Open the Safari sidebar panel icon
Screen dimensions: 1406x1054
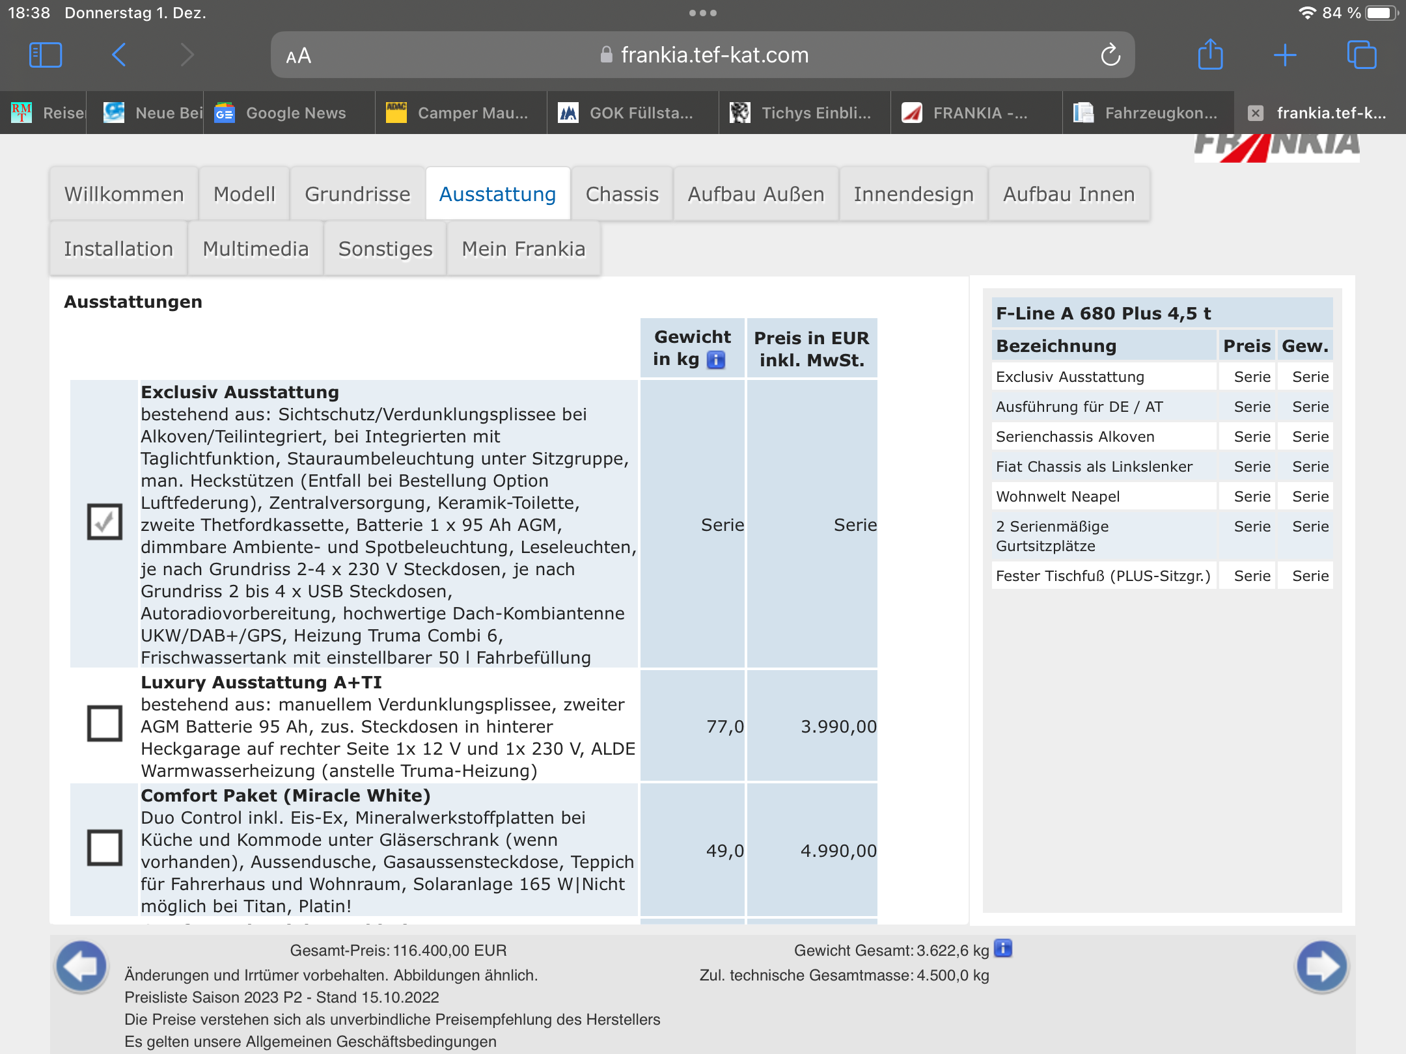click(46, 55)
